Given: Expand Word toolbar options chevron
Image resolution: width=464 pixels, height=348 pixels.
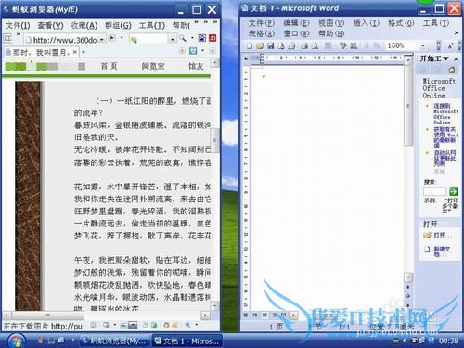Looking at the screenshot, I should coord(439,45).
